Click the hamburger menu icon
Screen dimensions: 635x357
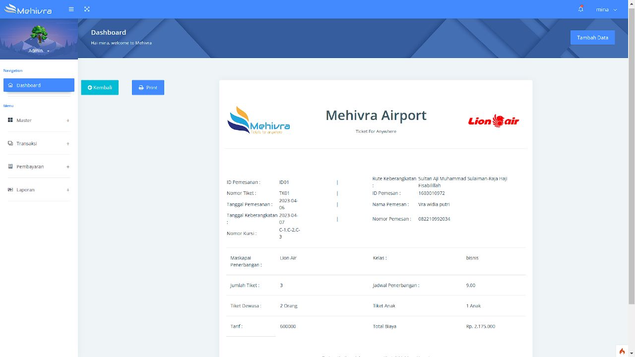coord(71,9)
